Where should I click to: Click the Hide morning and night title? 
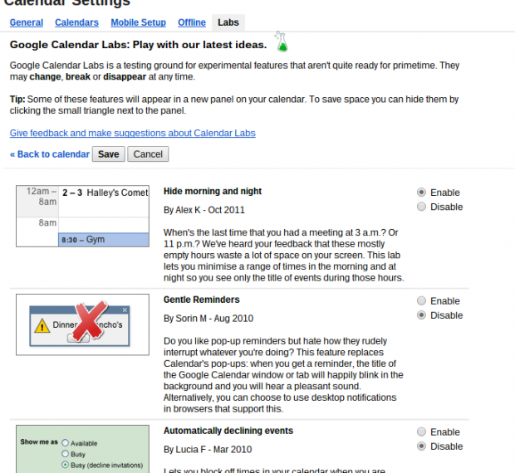[213, 191]
